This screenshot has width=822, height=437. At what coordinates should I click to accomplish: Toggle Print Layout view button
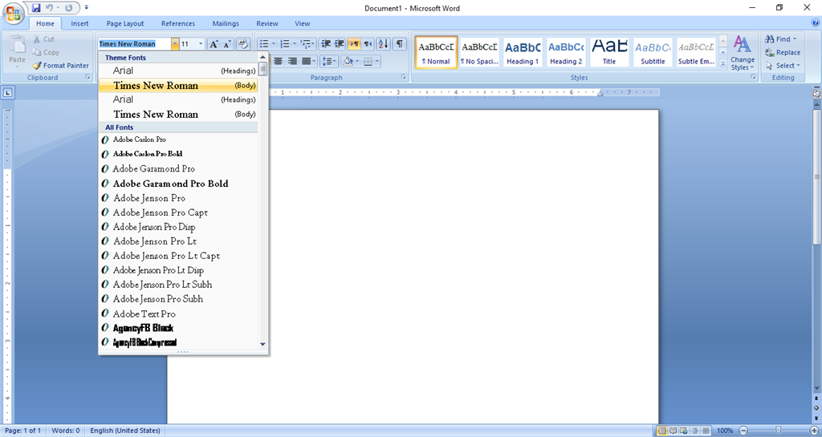(662, 431)
